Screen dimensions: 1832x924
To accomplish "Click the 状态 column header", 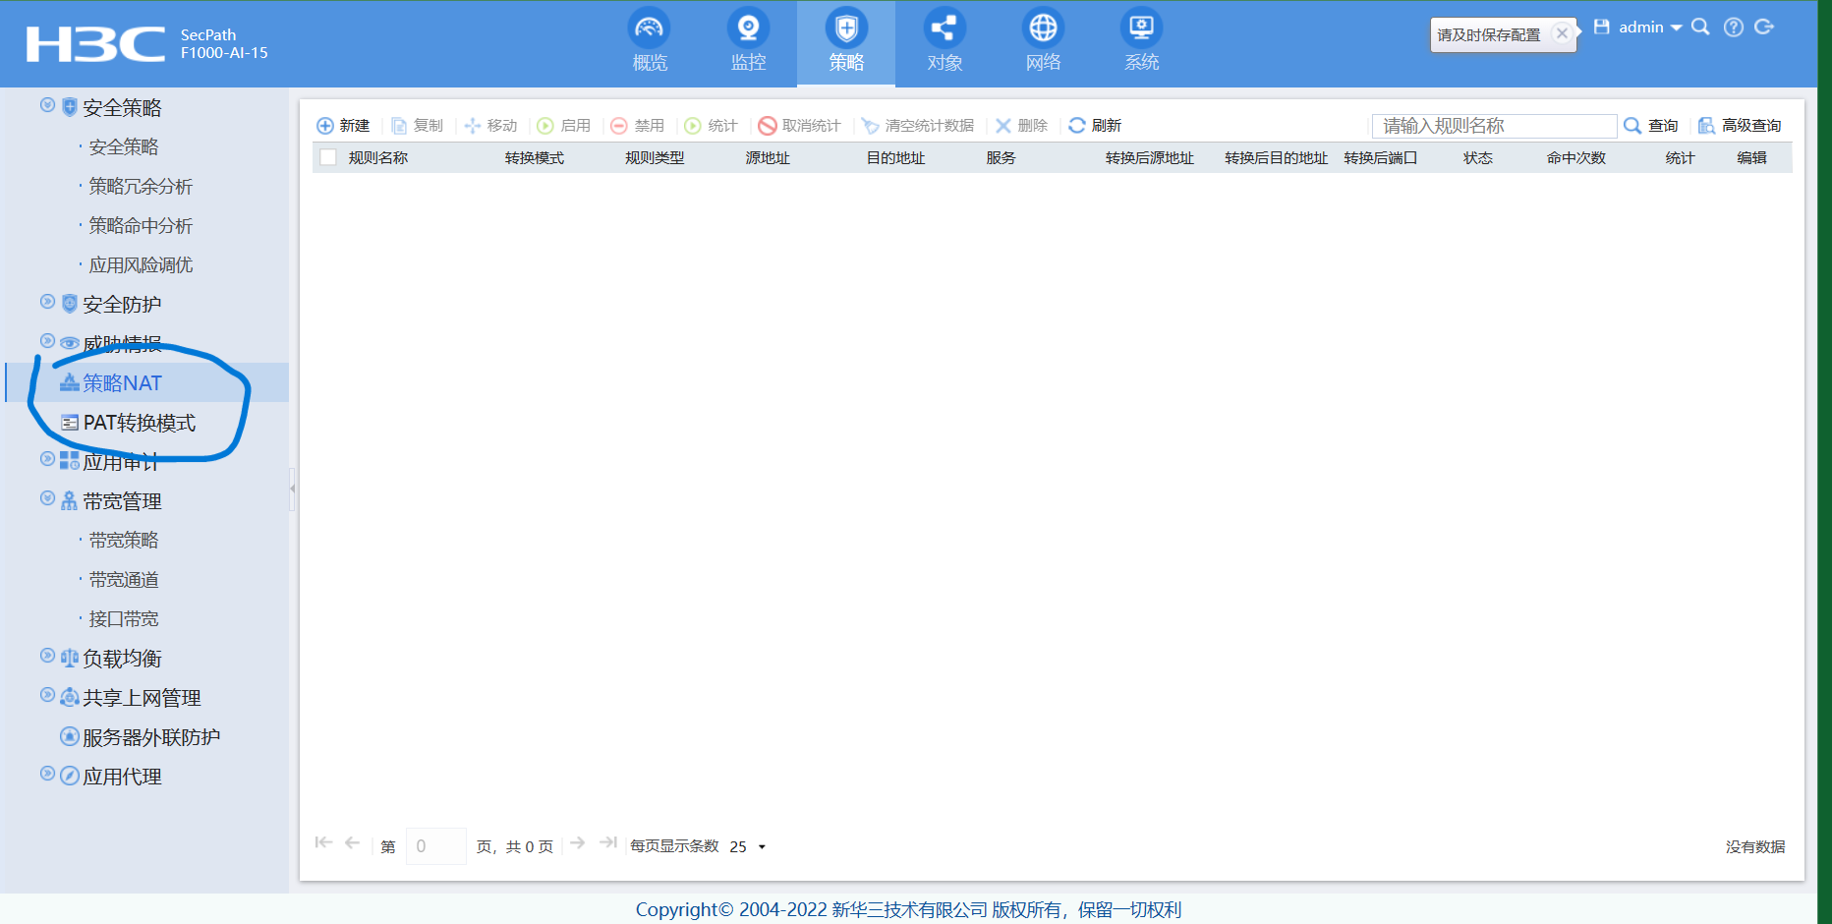I will (1478, 157).
